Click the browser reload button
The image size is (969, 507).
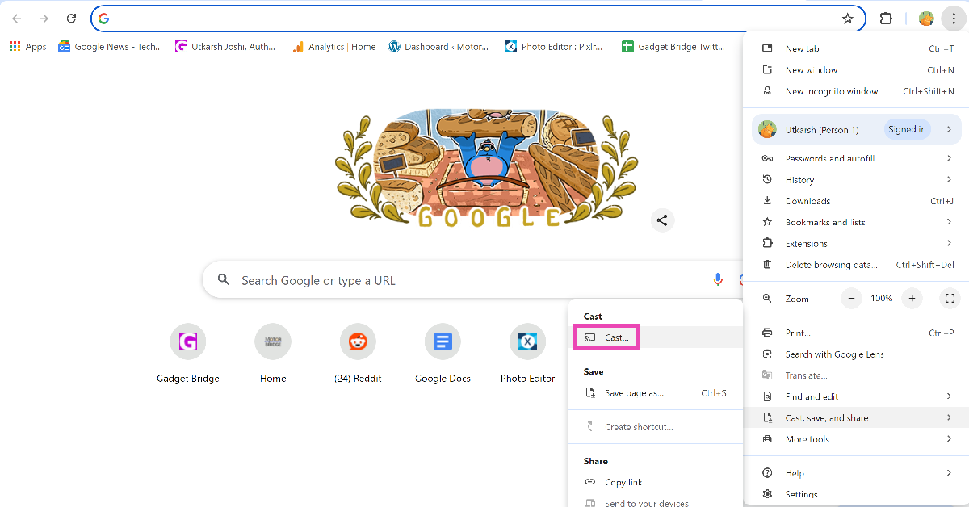[x=71, y=19]
